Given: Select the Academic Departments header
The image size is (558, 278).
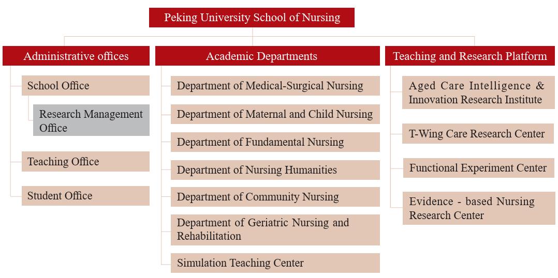Looking at the screenshot, I should coord(267,56).
